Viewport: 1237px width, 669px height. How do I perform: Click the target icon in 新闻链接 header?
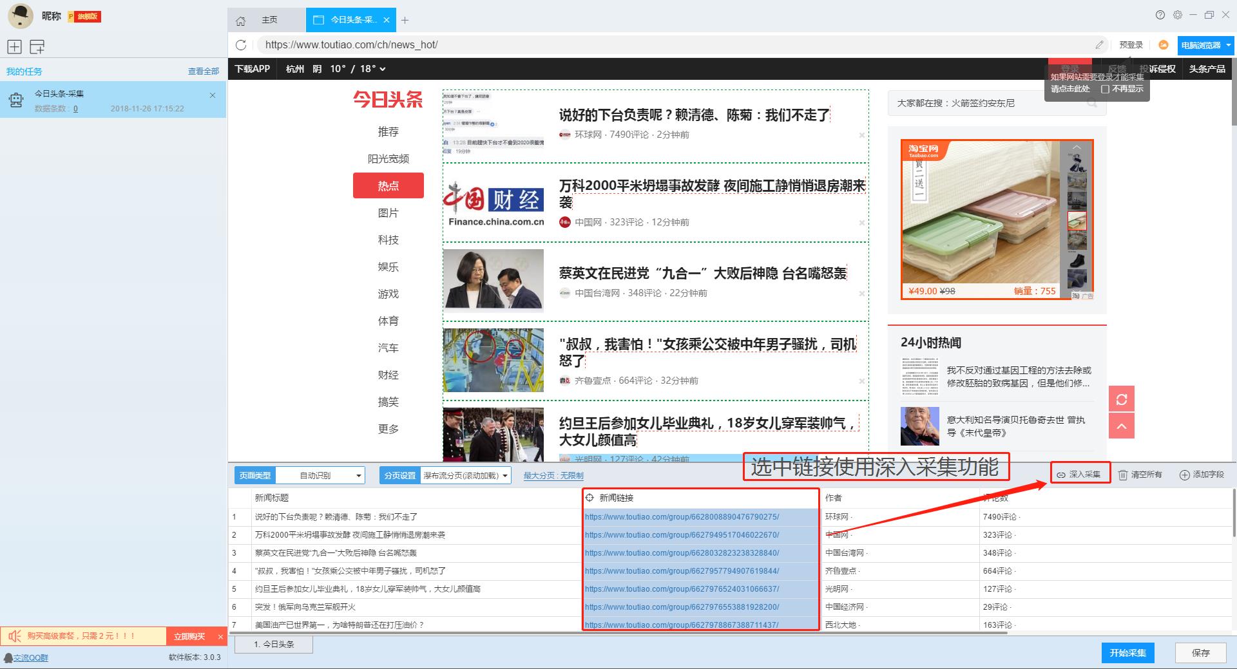pyautogui.click(x=589, y=498)
